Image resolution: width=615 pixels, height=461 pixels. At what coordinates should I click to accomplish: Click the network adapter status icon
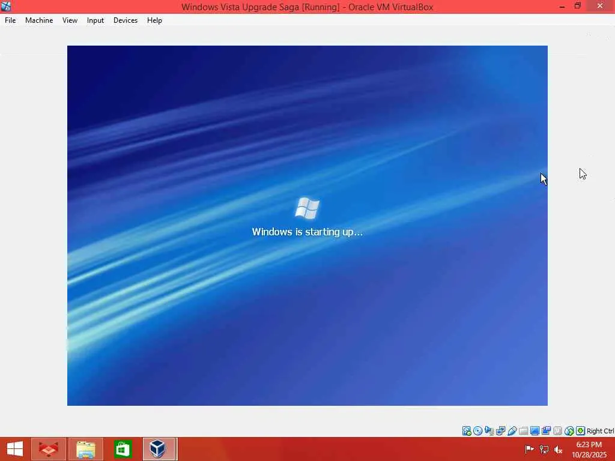point(500,431)
